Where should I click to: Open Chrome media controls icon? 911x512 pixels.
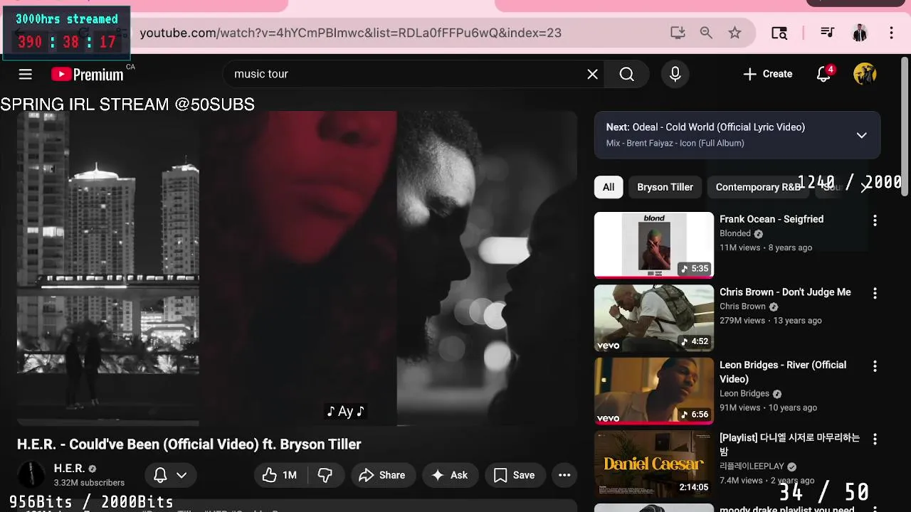(x=827, y=33)
